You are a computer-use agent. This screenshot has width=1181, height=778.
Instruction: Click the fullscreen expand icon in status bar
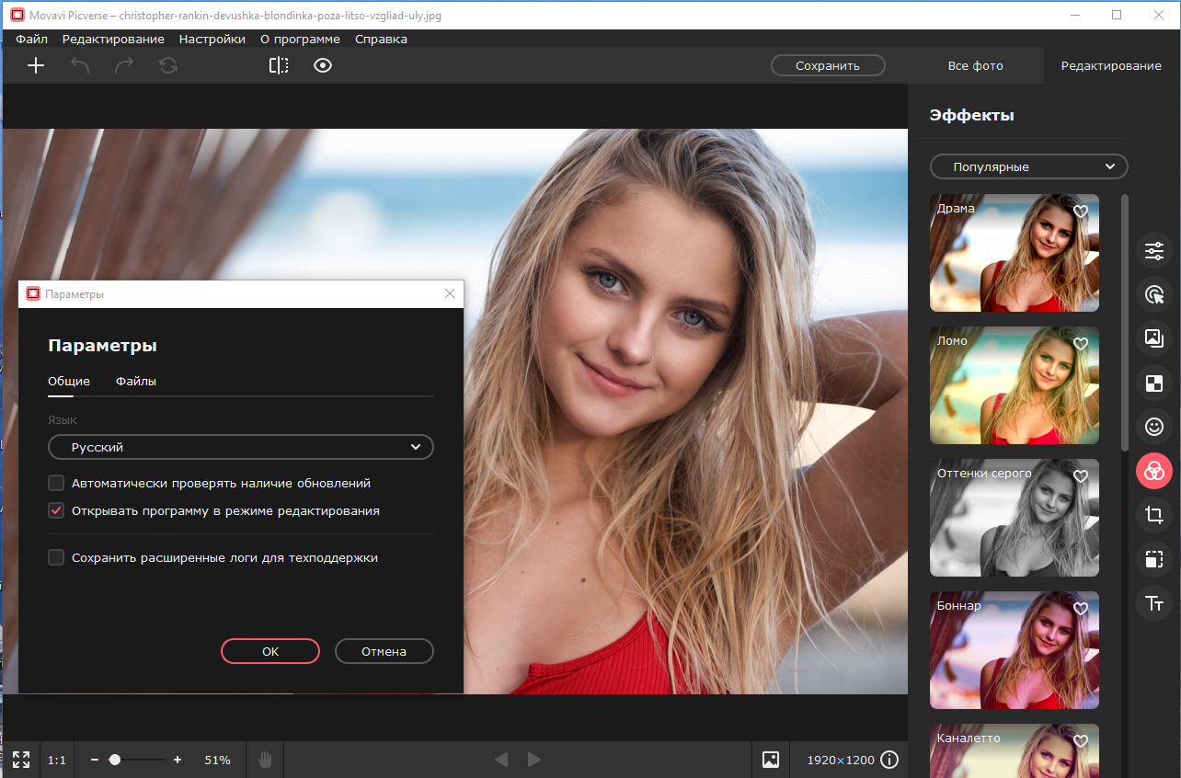[x=21, y=760]
